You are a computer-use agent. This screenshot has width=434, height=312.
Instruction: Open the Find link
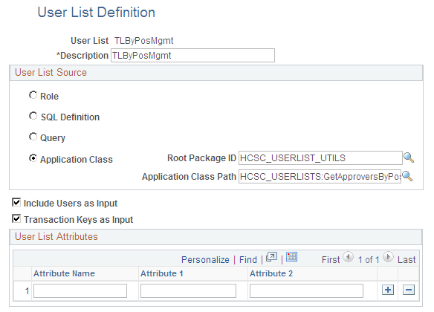(248, 260)
